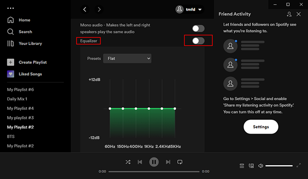The width and height of the screenshot is (308, 179).
Task: Toggle shuffle playback
Action: pyautogui.click(x=128, y=162)
